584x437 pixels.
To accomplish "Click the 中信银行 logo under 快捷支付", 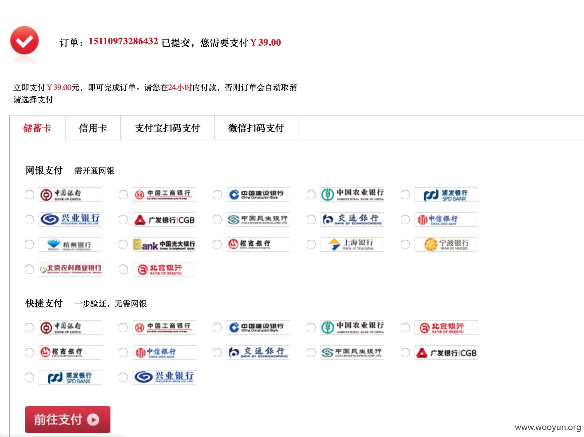I will [x=164, y=352].
